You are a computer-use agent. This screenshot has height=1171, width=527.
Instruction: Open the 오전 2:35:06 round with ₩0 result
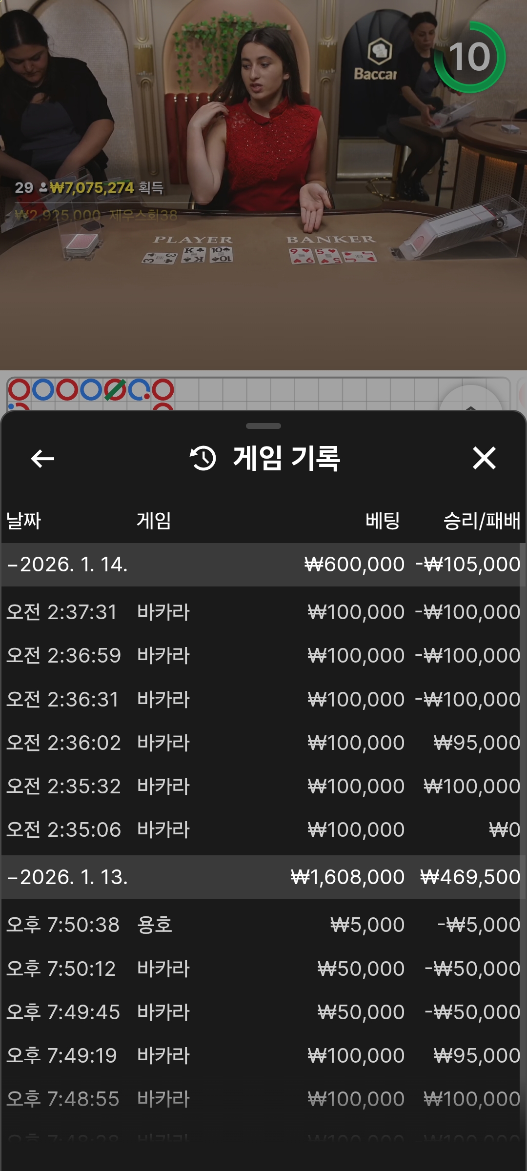(x=263, y=829)
